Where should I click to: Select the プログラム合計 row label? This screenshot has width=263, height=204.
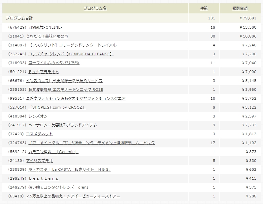pyautogui.click(x=19, y=18)
